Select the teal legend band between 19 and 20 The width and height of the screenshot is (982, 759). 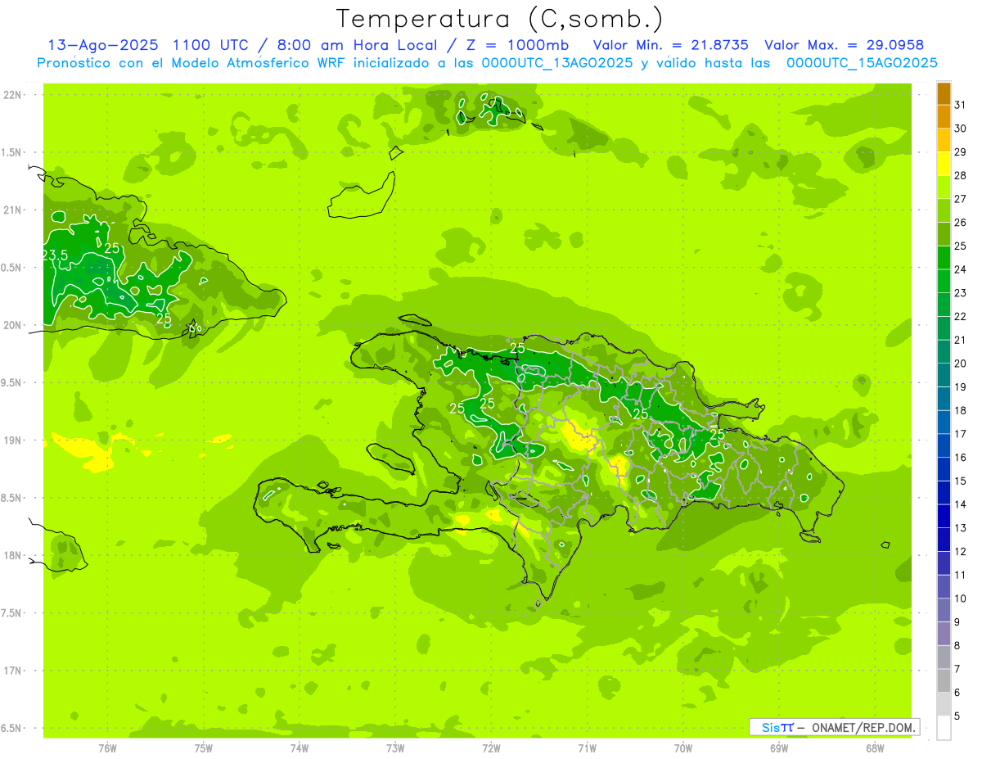[x=944, y=376]
